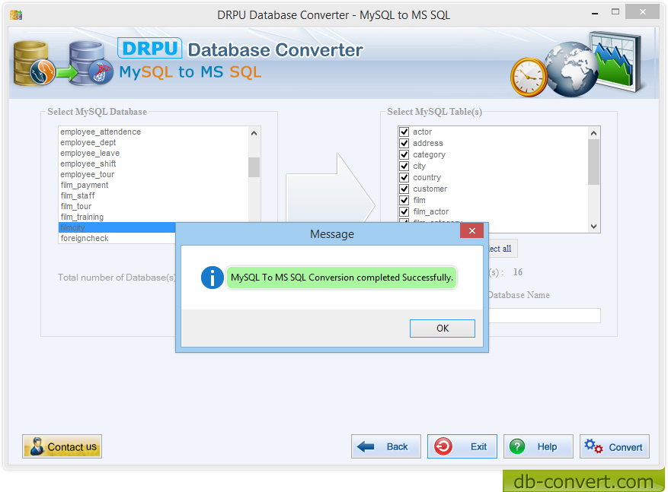This screenshot has width=668, height=492.
Task: Click the blue information icon in Message dialog
Action: (213, 278)
